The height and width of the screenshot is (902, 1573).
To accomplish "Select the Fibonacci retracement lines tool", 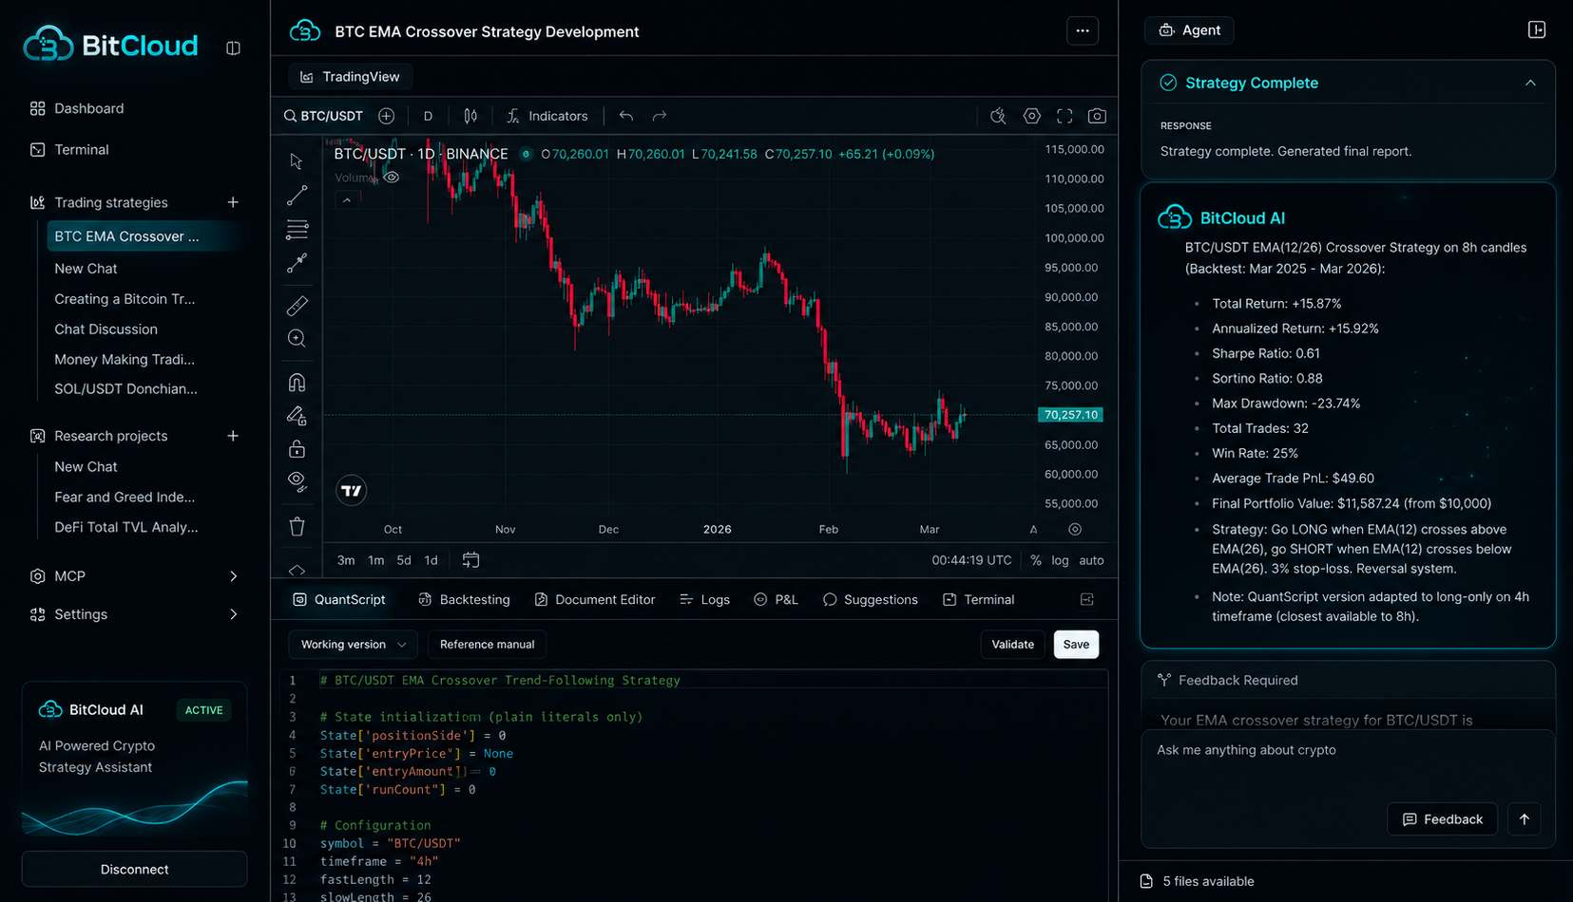I will 297,229.
